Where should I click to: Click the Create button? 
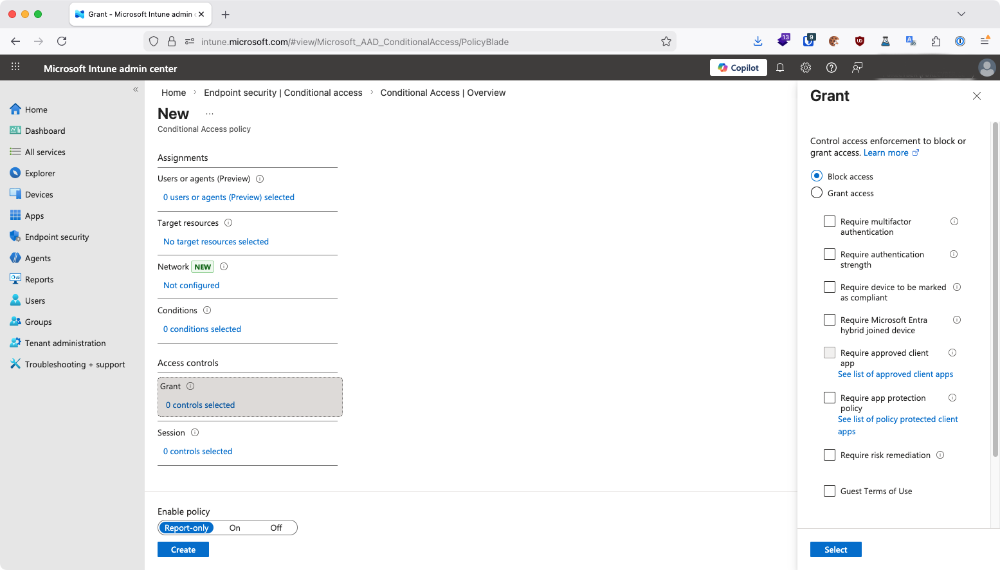click(183, 549)
